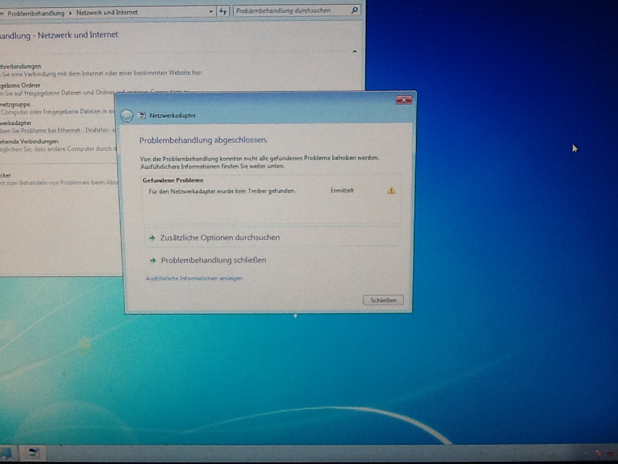This screenshot has height=464, width=618.
Task: Click the green arrow beside Zusätzliche Optionen
Action: click(x=152, y=238)
